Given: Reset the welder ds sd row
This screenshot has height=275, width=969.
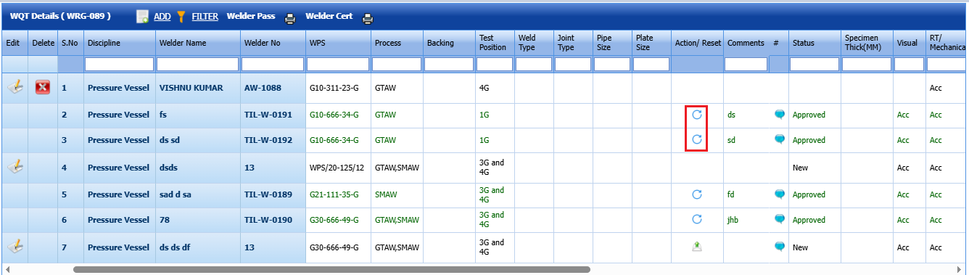Looking at the screenshot, I should (697, 139).
